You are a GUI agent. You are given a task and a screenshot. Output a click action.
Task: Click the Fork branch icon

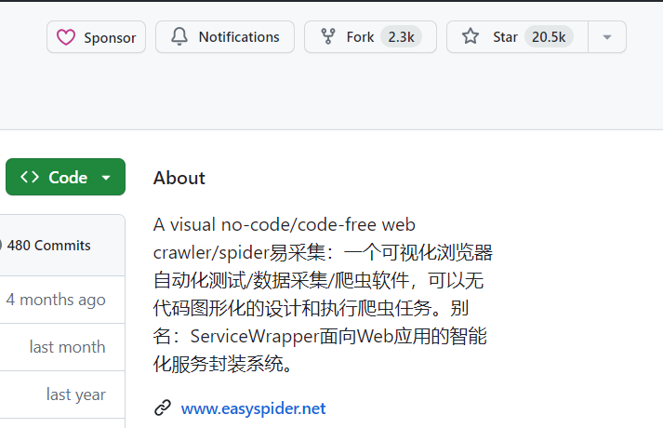pos(328,36)
